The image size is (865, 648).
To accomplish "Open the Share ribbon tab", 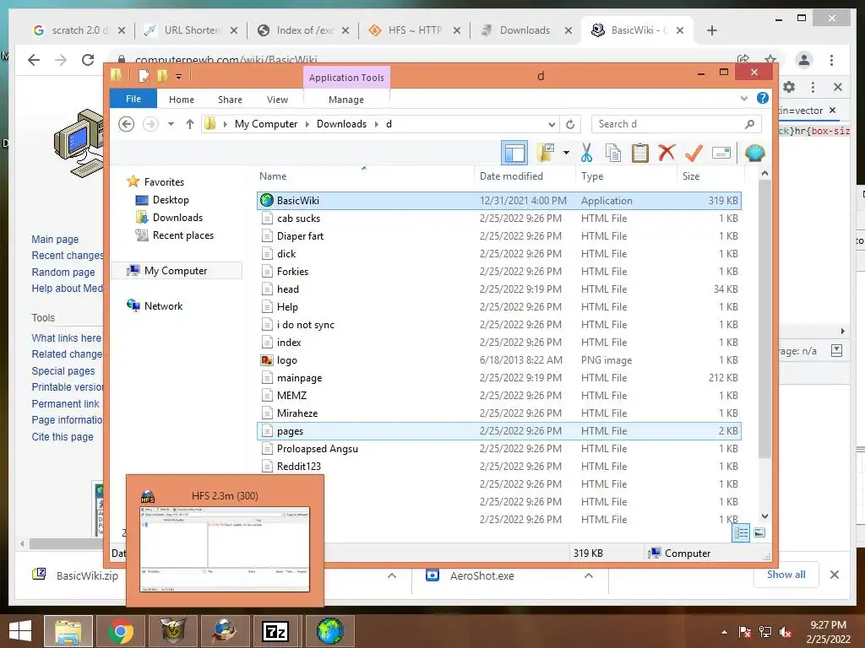I will (230, 100).
